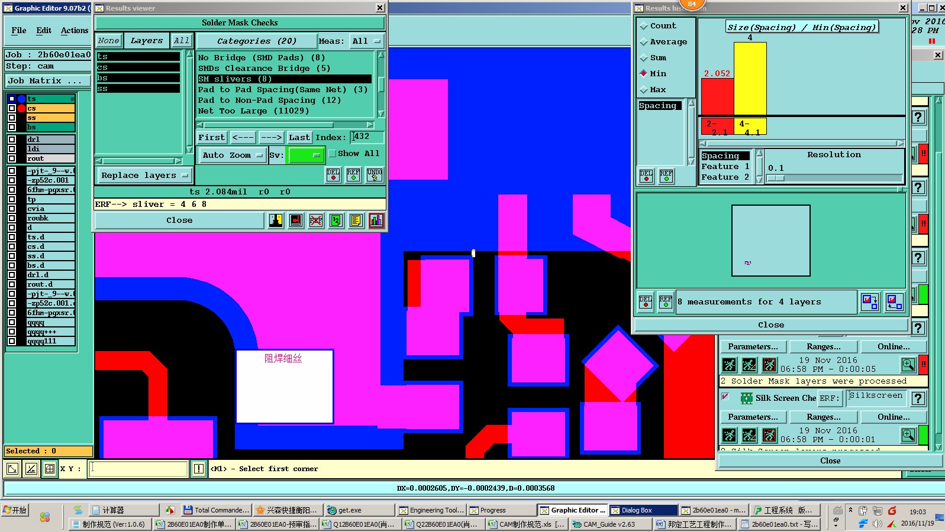Open the Replace layers dropdown
Viewport: 945px width, 532px height.
pos(144,176)
